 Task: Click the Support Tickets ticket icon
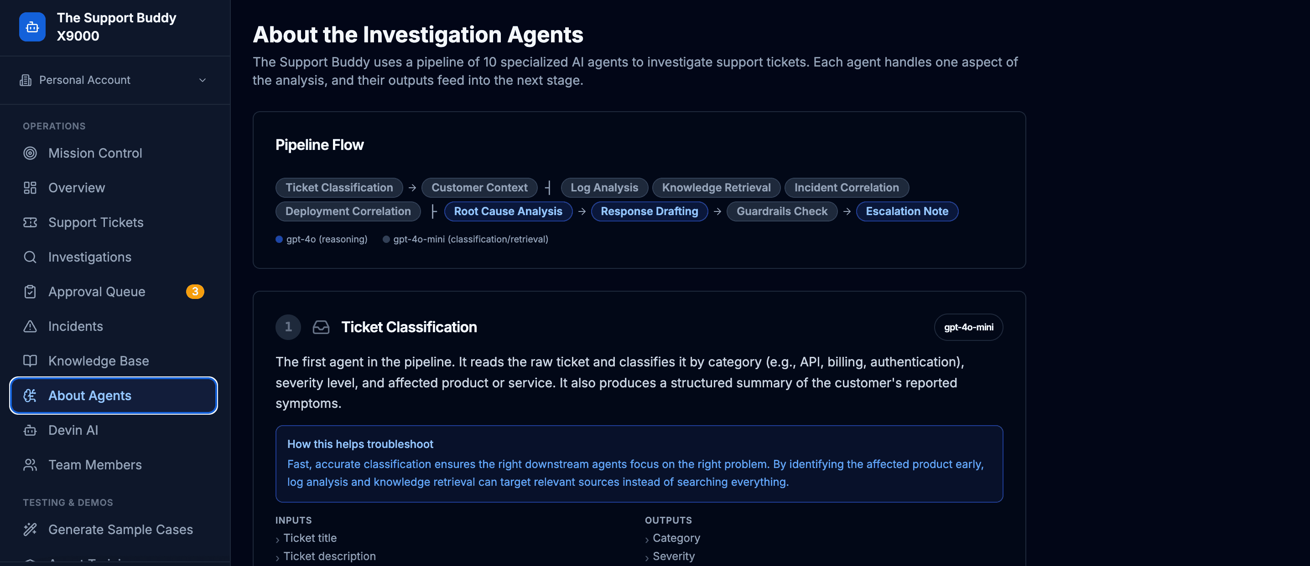click(x=30, y=222)
